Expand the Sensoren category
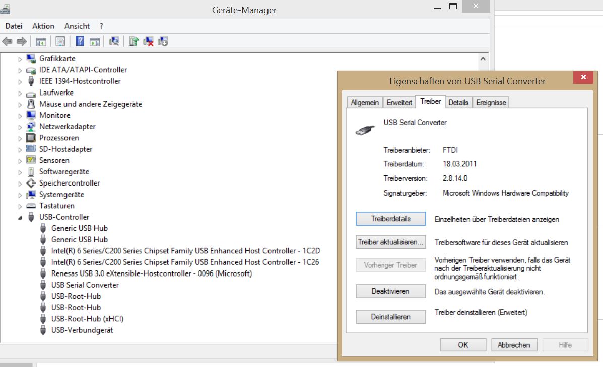 click(x=20, y=161)
